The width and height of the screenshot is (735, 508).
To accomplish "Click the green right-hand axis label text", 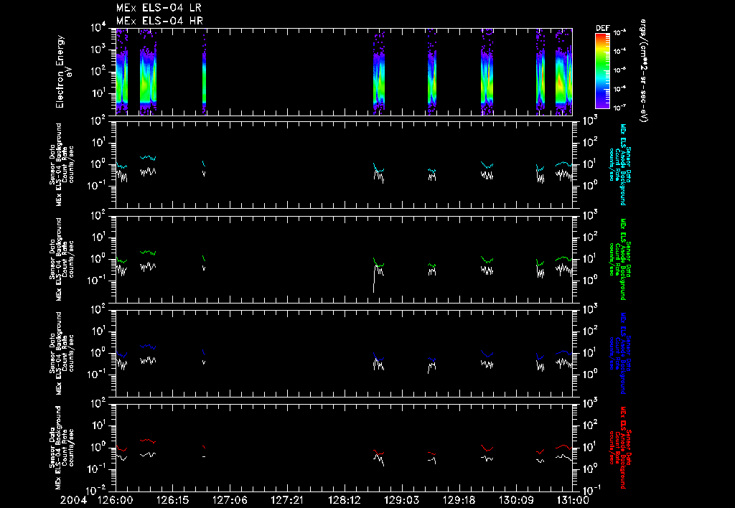I will pos(619,259).
